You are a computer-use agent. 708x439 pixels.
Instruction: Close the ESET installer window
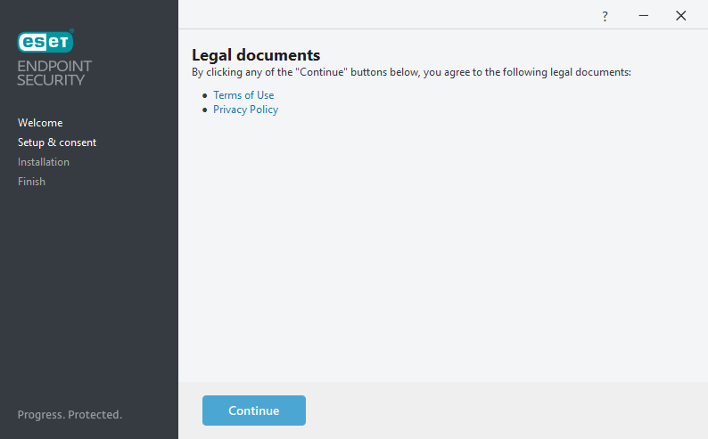tap(681, 16)
